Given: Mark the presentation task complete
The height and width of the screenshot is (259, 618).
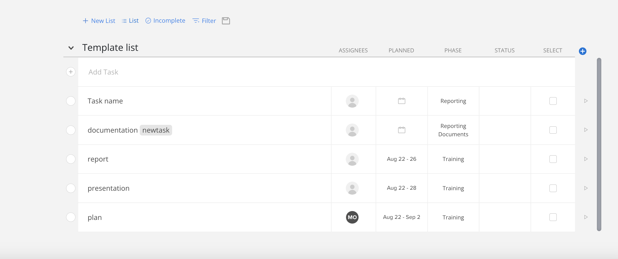Looking at the screenshot, I should pos(71,188).
